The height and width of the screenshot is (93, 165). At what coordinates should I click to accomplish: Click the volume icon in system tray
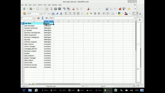131,90
